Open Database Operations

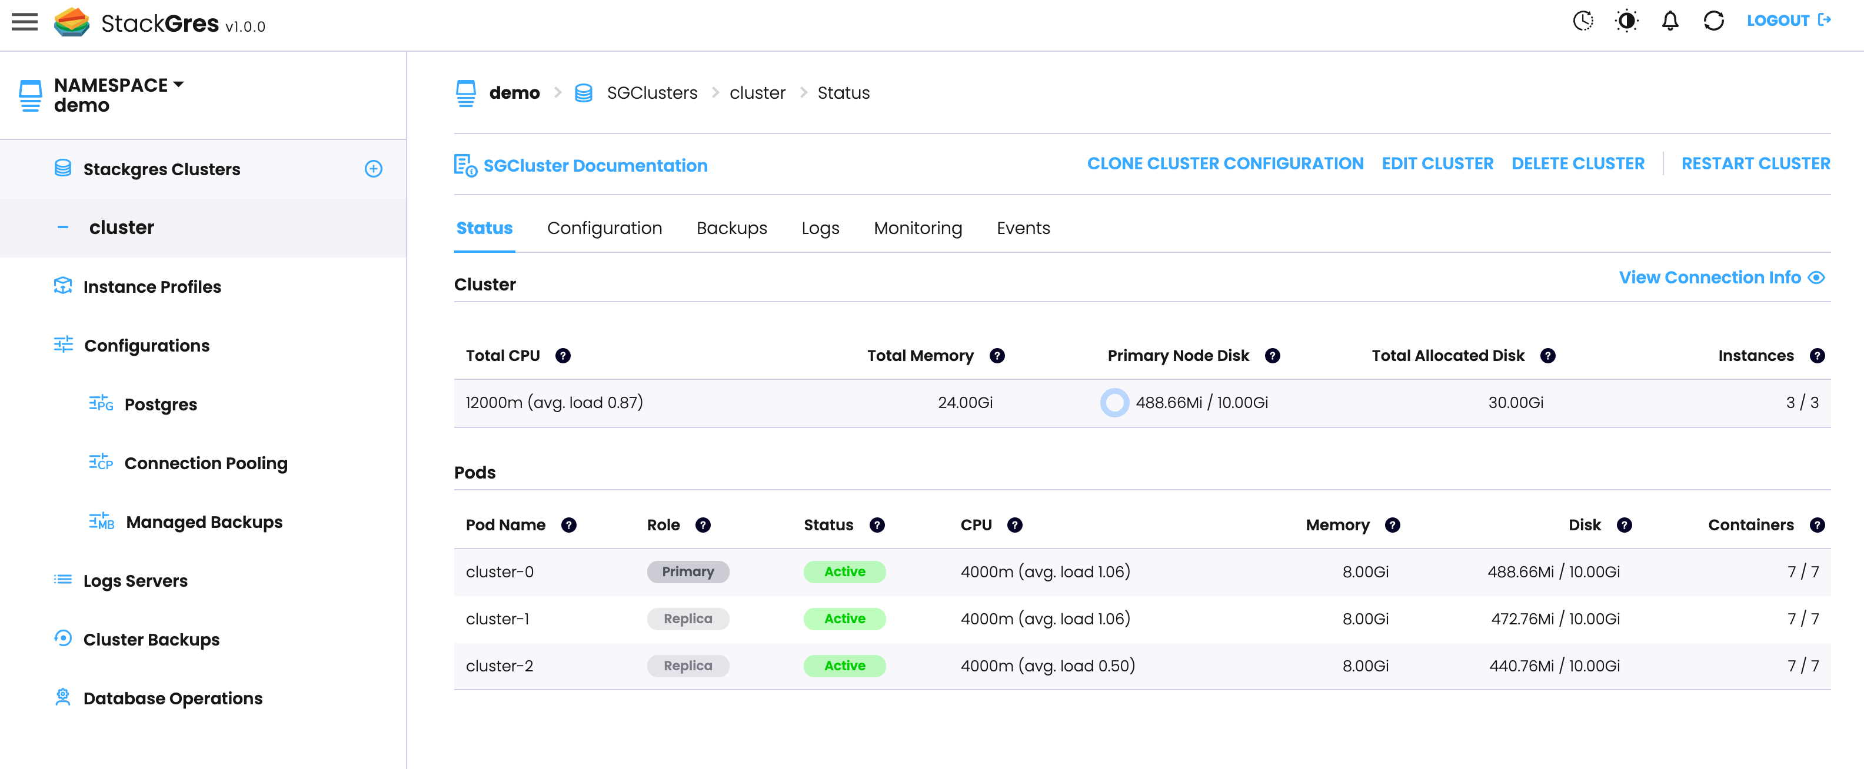pos(173,699)
